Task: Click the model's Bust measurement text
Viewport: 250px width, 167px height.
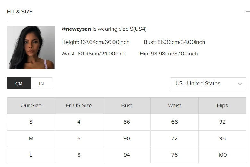Action: click(x=174, y=42)
